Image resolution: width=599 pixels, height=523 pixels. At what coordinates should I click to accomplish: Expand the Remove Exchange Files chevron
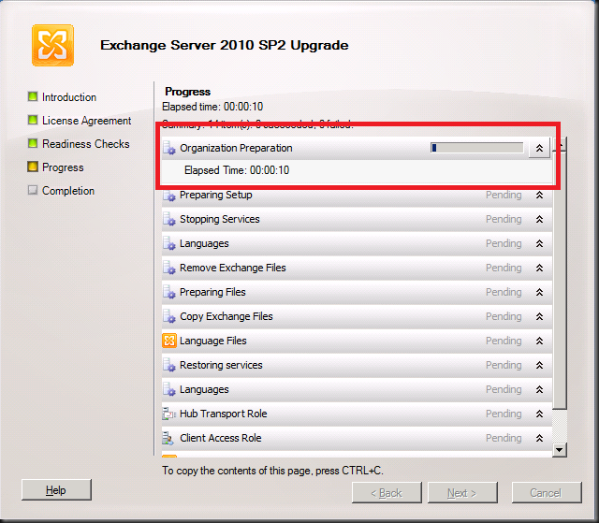539,268
